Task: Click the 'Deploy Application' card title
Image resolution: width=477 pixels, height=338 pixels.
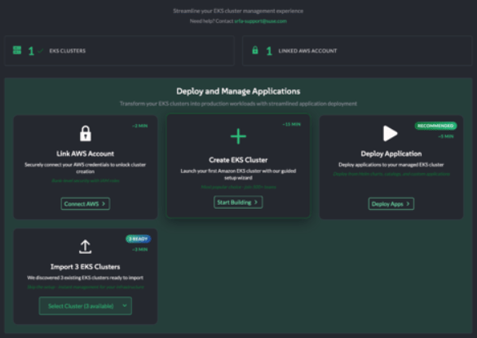Action: [391, 153]
